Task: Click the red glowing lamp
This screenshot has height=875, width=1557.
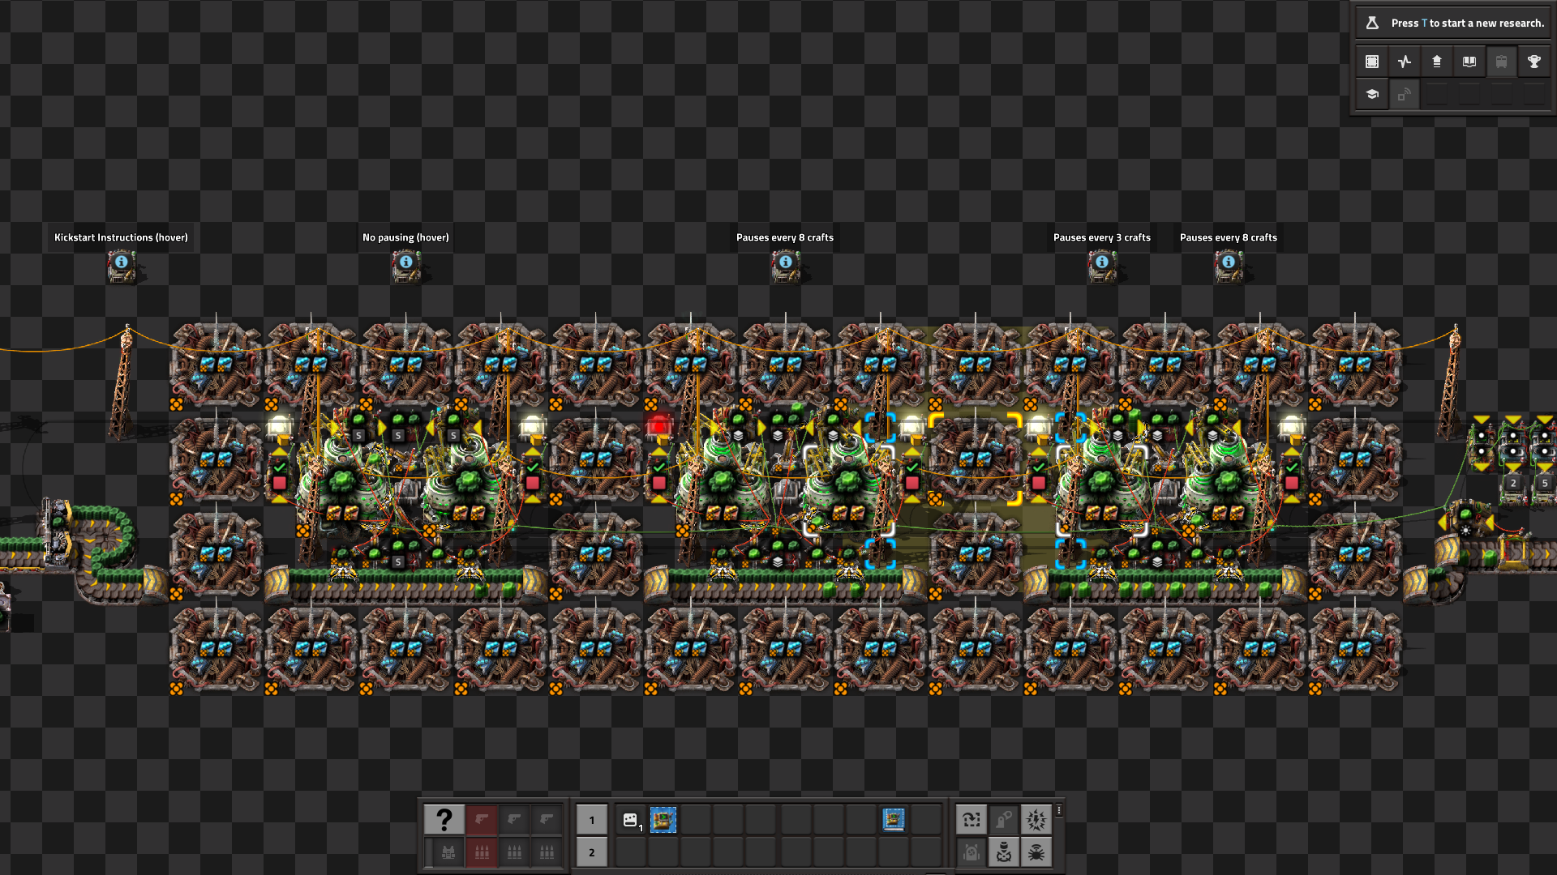Action: tap(658, 426)
